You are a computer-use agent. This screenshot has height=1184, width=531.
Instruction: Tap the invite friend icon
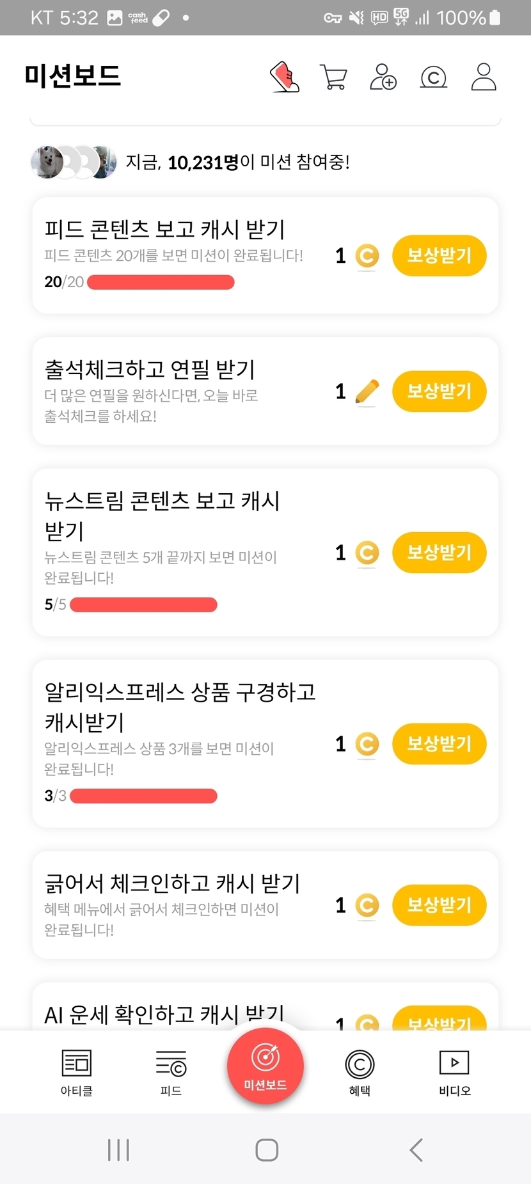383,77
